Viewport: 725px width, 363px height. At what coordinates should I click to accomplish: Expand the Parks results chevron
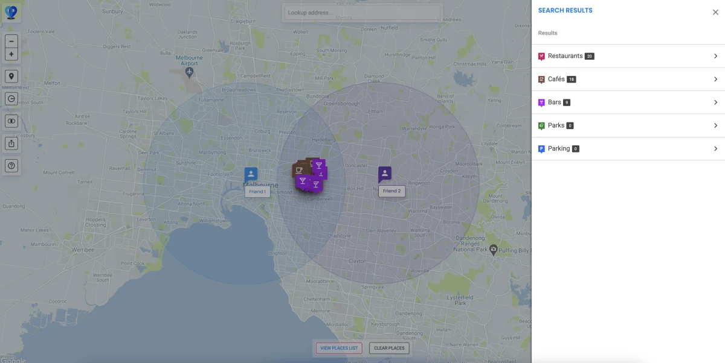coord(715,125)
